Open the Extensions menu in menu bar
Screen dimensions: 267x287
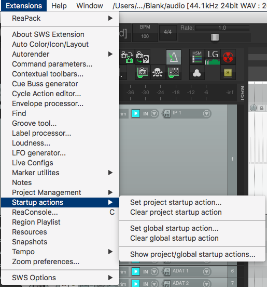coord(24,6)
